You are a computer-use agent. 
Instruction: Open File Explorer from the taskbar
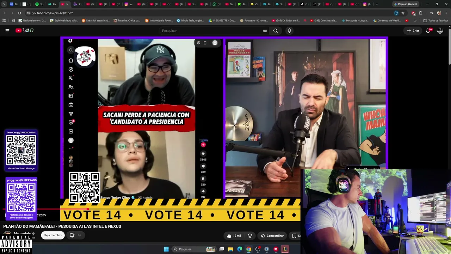point(230,249)
